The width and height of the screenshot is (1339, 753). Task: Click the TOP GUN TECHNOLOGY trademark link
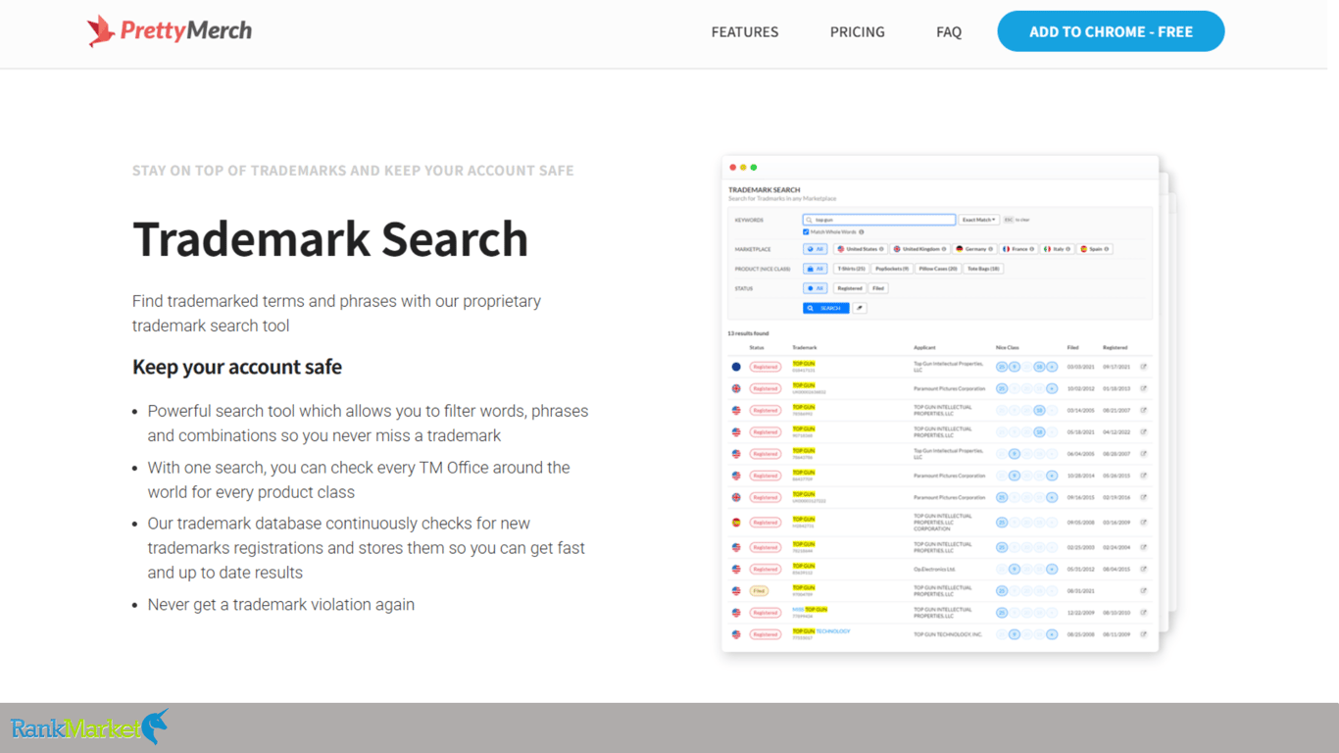pyautogui.click(x=821, y=631)
